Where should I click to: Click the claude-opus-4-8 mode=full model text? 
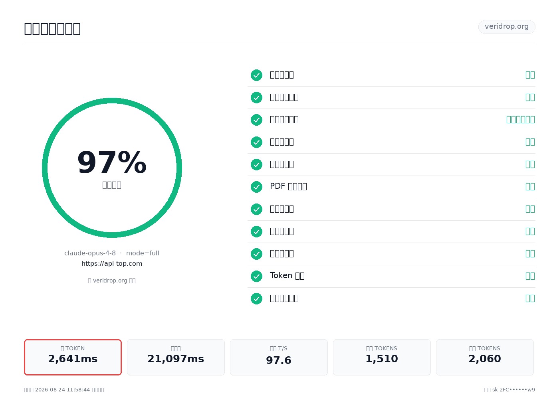(112, 253)
